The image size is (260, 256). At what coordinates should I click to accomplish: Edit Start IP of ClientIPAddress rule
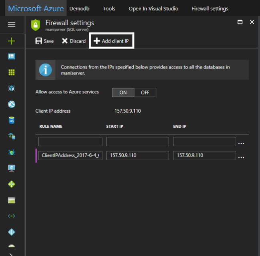[x=138, y=155]
